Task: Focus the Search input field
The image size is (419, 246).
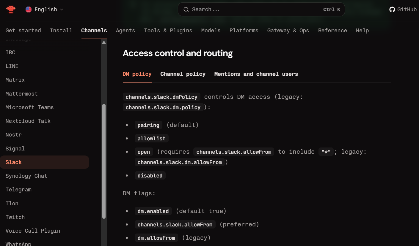Action: (x=261, y=9)
